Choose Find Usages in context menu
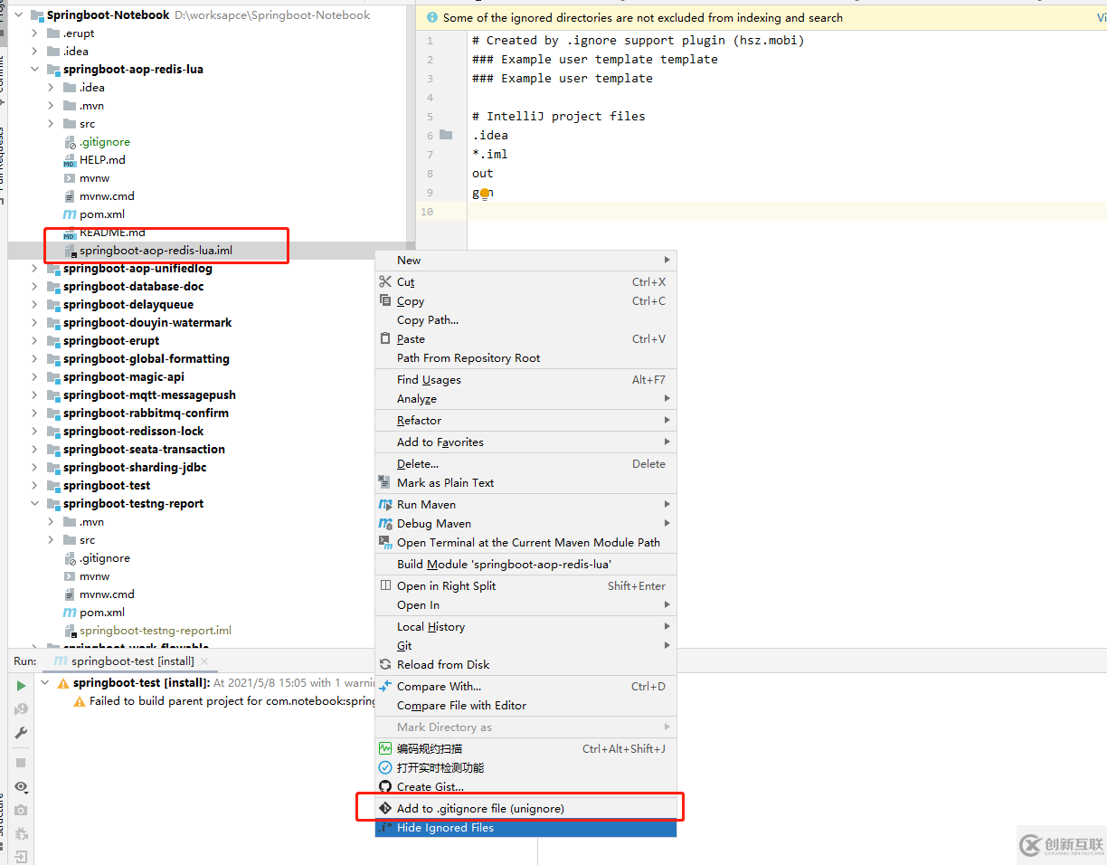This screenshot has width=1107, height=865. pos(525,380)
